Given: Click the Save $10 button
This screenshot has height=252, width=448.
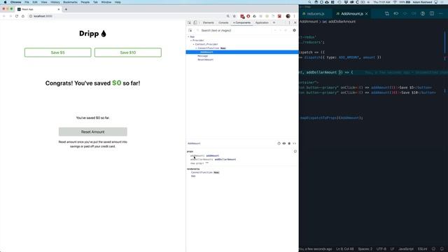Looking at the screenshot, I should coord(128,52).
